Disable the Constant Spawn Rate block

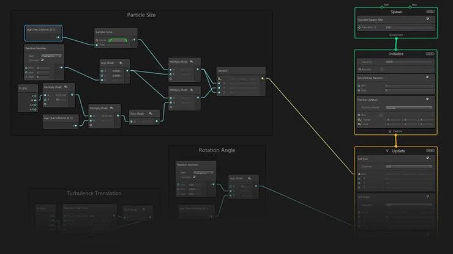[427, 19]
